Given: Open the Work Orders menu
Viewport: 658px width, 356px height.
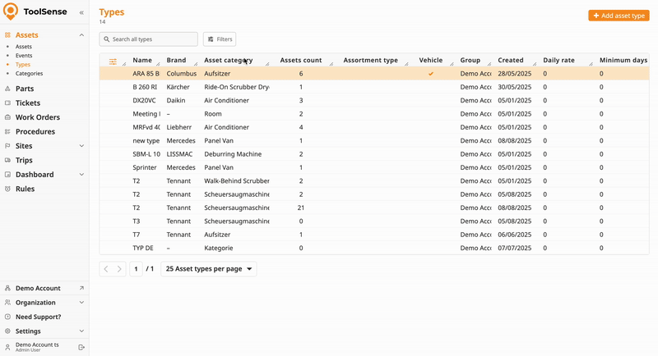Looking at the screenshot, I should tap(38, 117).
